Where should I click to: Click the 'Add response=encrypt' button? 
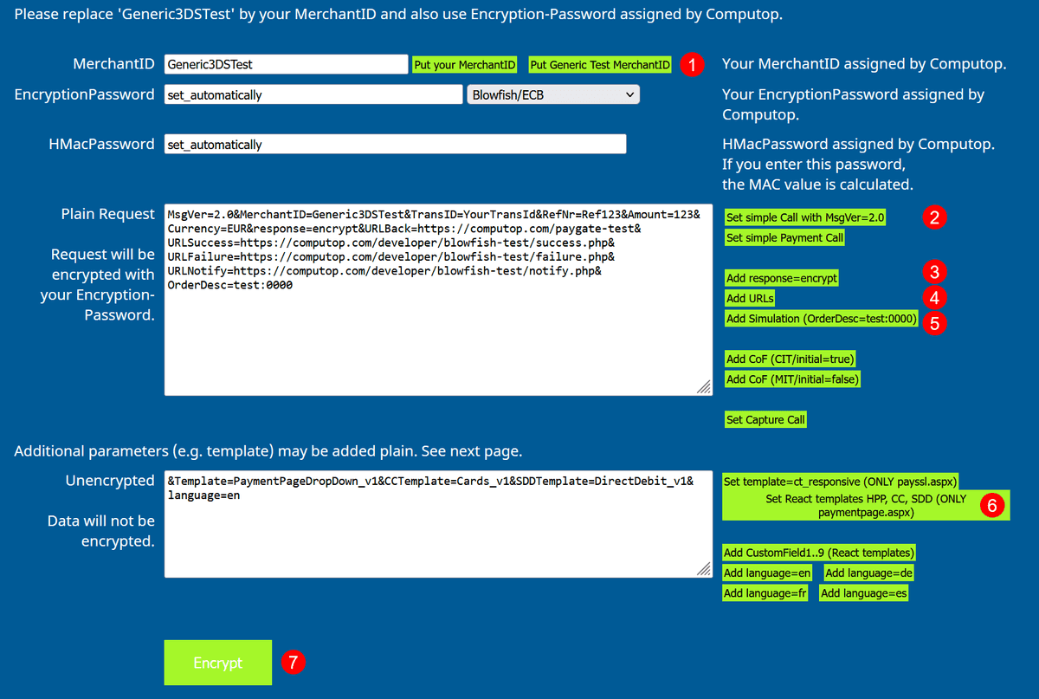[782, 278]
